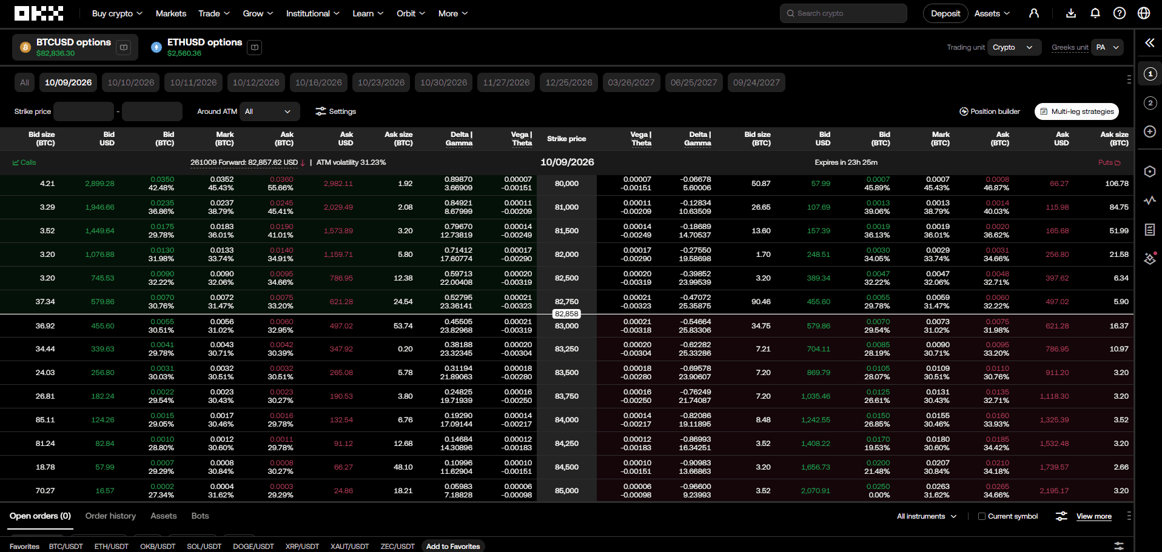The width and height of the screenshot is (1162, 552).
Task: Open Multi-leg strategies
Action: click(x=1076, y=111)
